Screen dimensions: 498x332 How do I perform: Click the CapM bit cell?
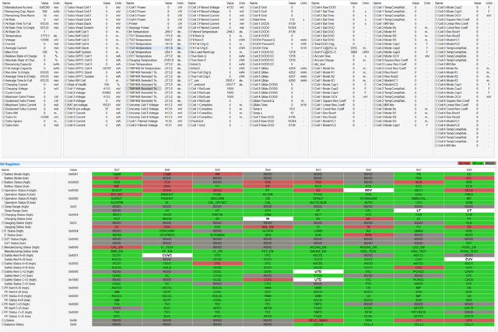click(117, 174)
